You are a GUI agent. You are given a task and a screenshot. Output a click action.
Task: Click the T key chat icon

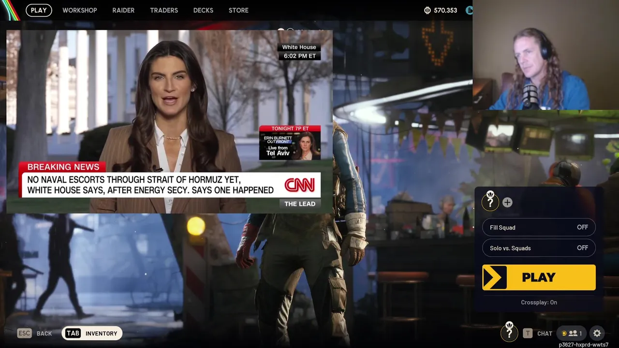(x=528, y=333)
